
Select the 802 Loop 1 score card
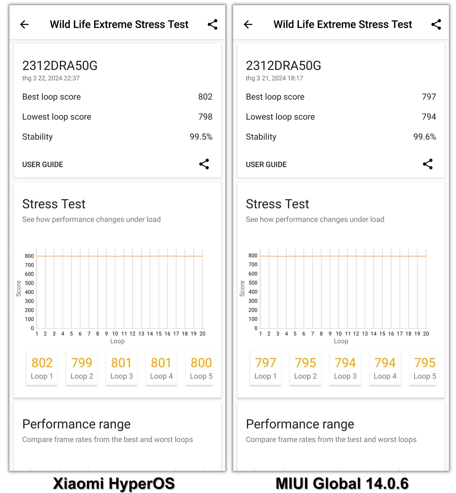(x=42, y=367)
